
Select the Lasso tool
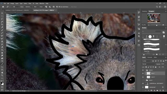(x=2, y=19)
